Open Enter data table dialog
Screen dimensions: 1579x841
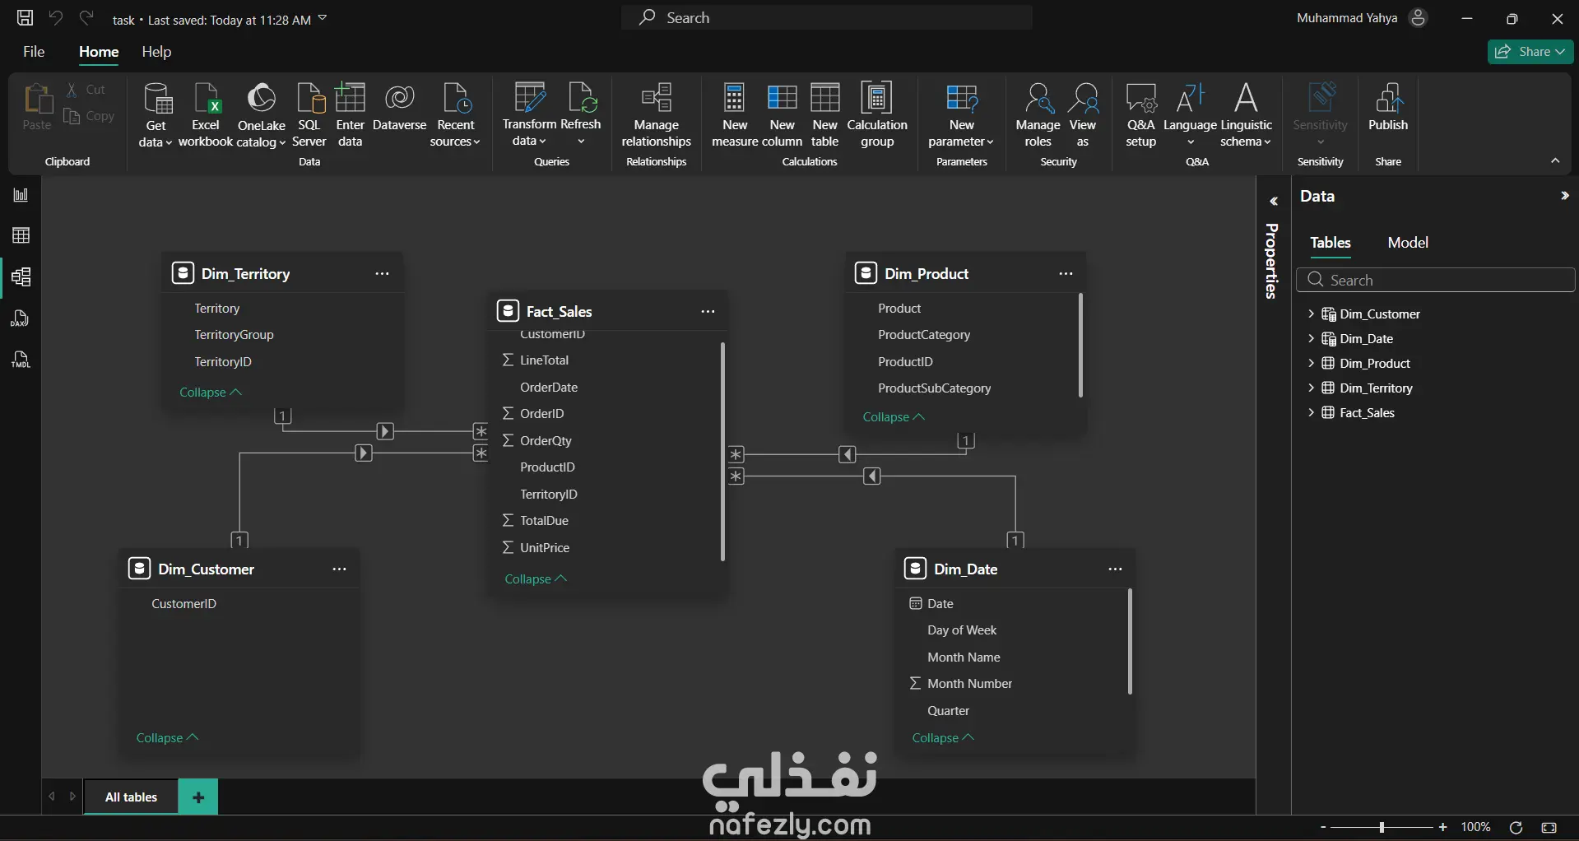click(x=351, y=115)
